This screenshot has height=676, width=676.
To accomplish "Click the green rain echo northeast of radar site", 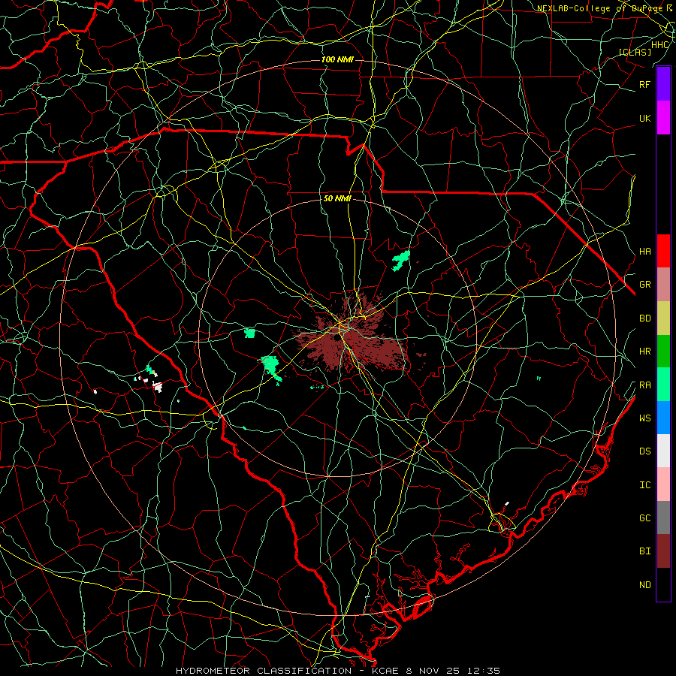I will click(x=401, y=261).
